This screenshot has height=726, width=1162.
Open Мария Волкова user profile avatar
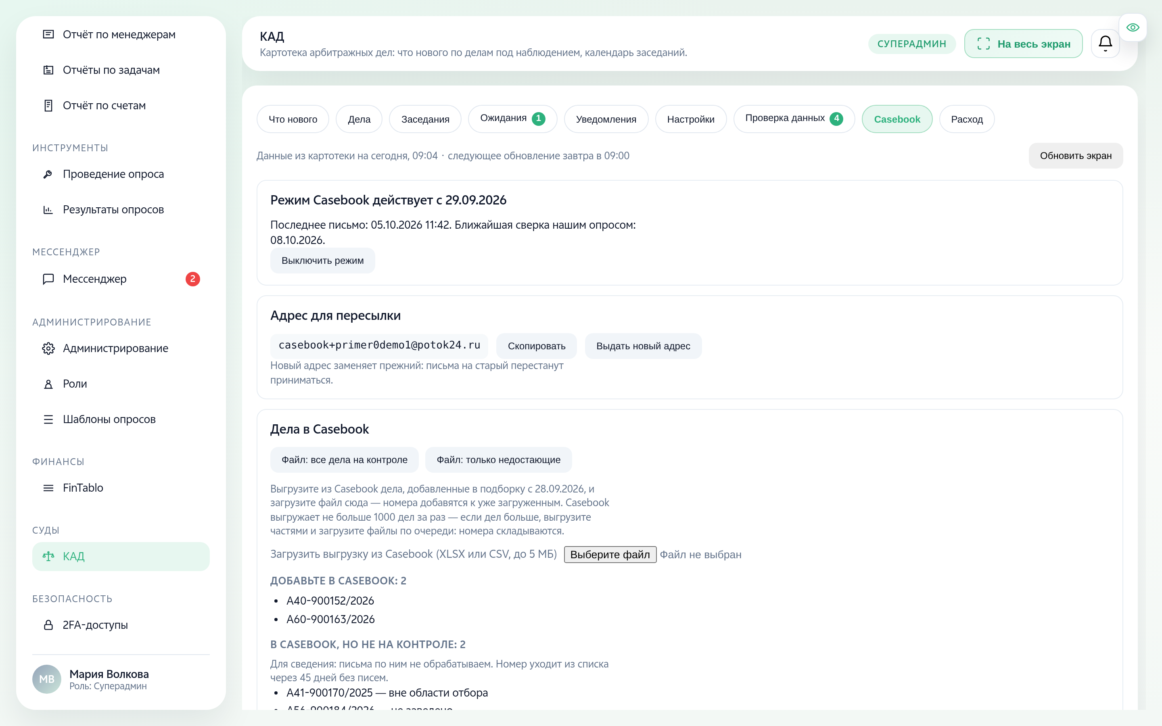[x=46, y=679]
